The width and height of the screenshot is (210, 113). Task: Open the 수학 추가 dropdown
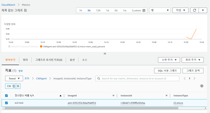[169, 60]
